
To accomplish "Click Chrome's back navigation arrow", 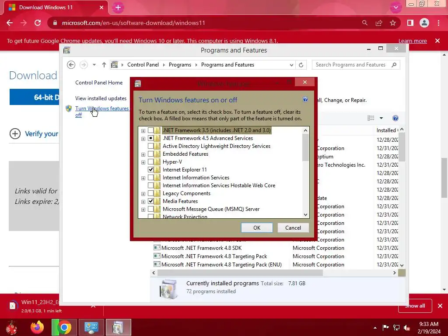I will [10, 23].
